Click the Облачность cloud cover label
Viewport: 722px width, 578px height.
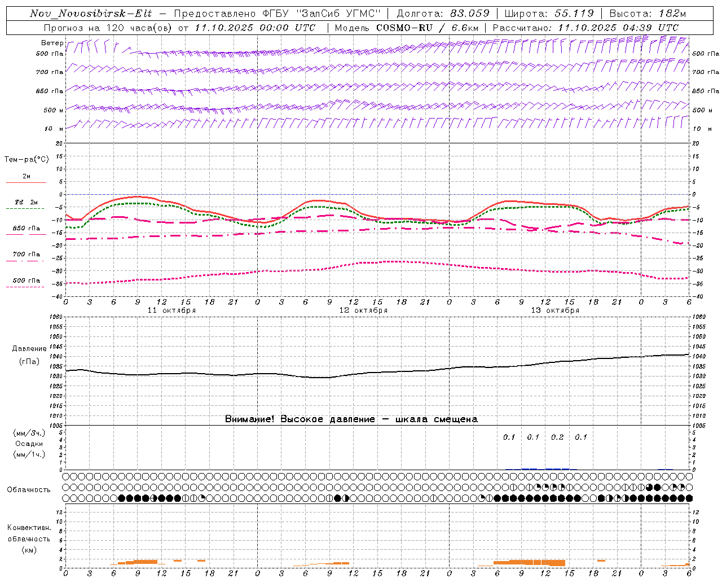coord(29,489)
